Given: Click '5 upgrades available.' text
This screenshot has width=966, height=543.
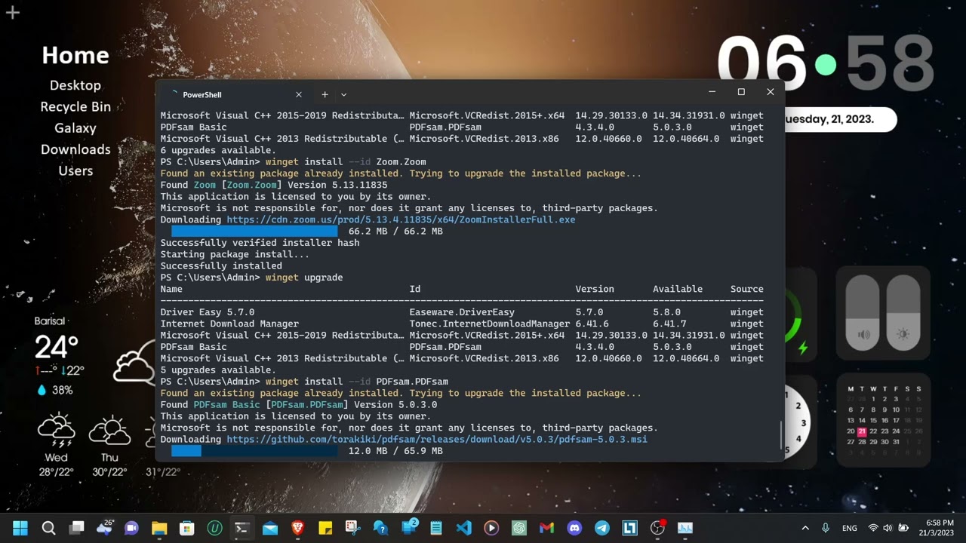Looking at the screenshot, I should pos(218,370).
